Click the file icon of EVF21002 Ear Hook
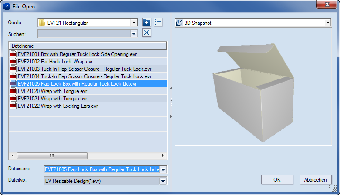 (13, 62)
